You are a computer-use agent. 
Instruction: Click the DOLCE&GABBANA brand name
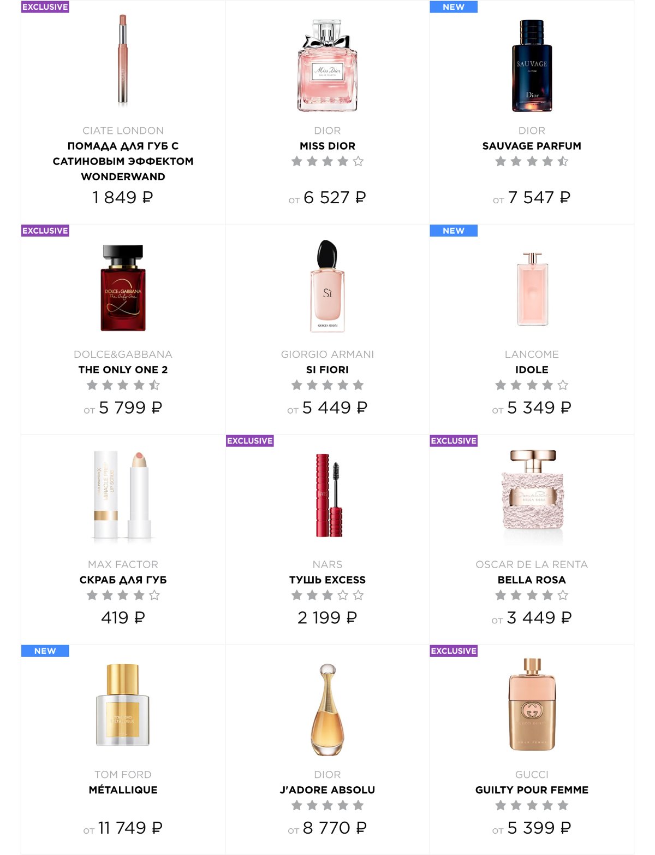click(x=123, y=355)
